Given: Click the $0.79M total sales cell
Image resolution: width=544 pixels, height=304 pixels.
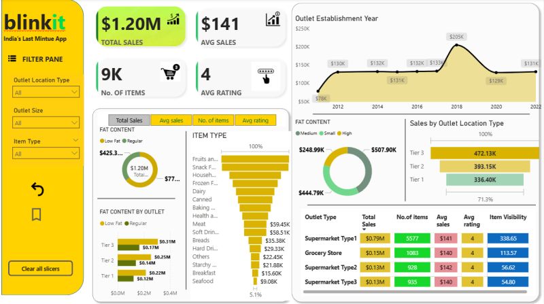Looking at the screenshot, I should tap(375, 239).
